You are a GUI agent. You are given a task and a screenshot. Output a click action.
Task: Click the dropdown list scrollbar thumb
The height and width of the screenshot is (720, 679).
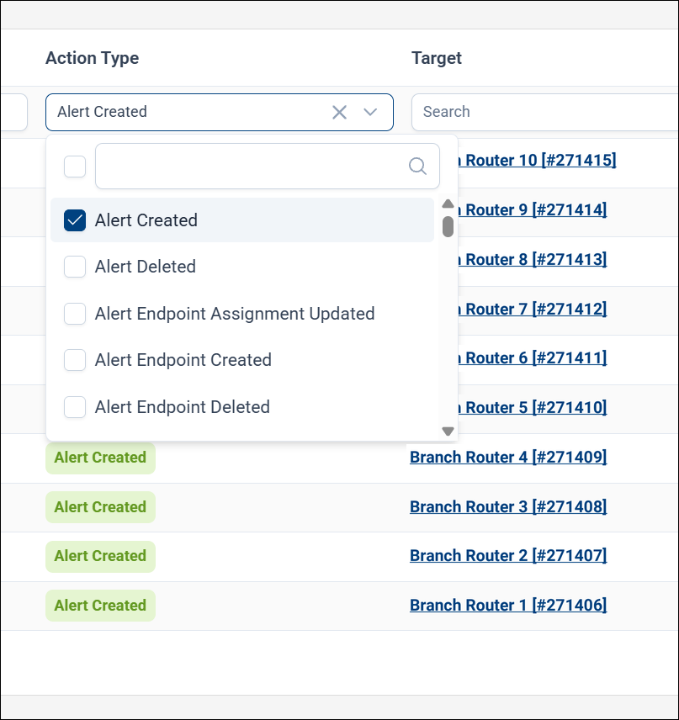[x=448, y=227]
